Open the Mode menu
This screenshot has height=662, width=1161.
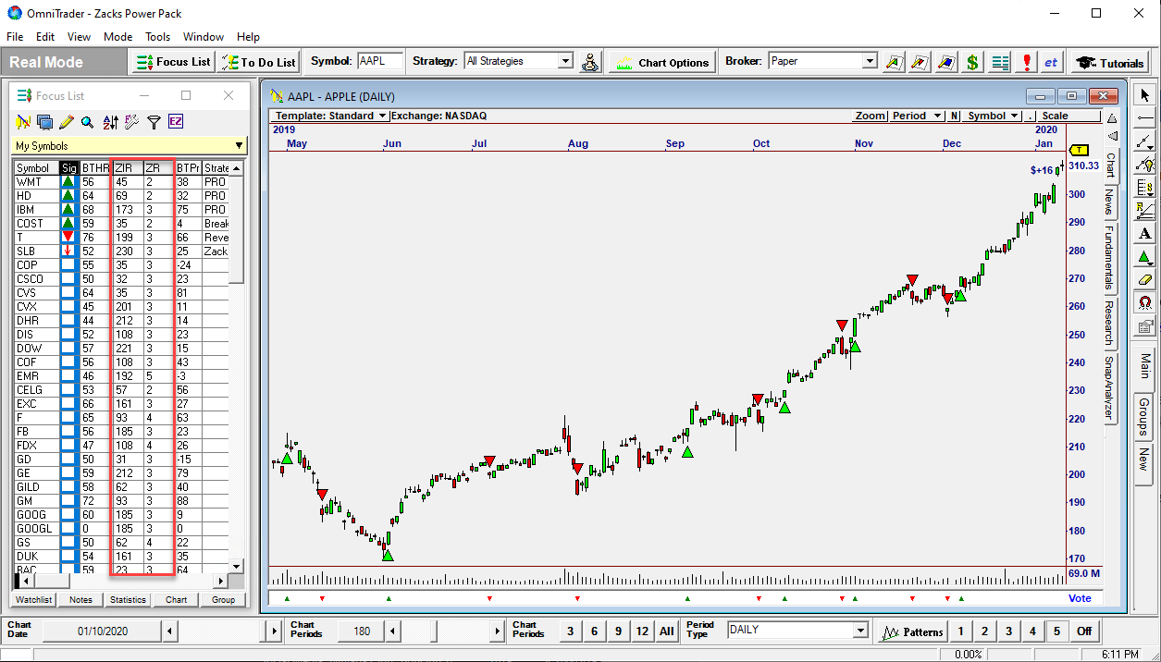coord(117,37)
